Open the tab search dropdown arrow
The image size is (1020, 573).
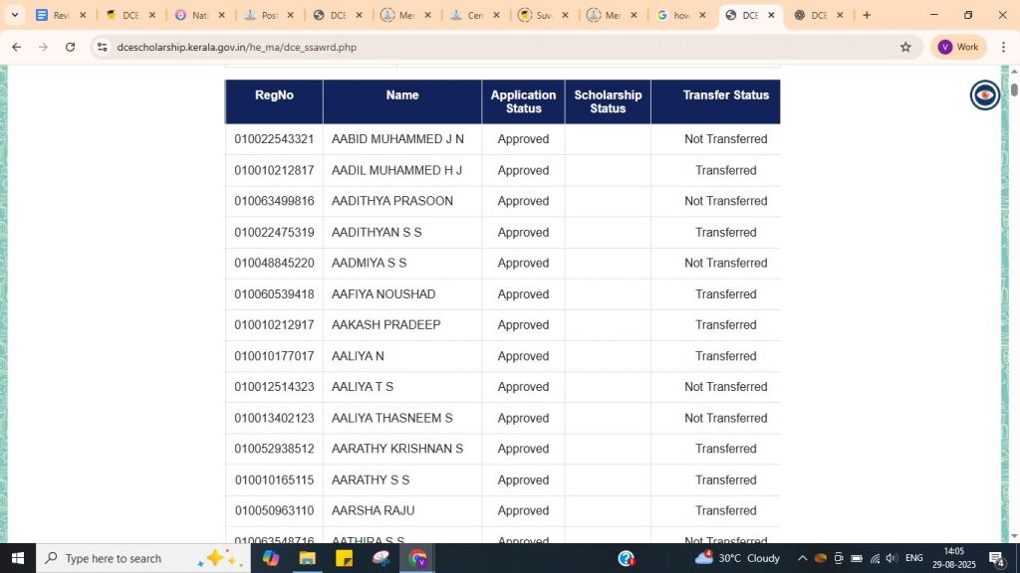14,15
